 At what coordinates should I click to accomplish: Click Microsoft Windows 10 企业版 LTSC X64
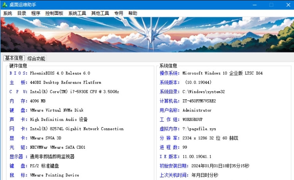pyautogui.click(x=222, y=73)
